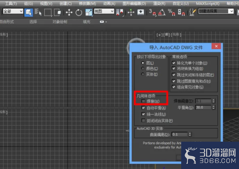Image resolution: width=239 pixels, height=169 pixels.
Task: Click 曲面偏离 spinner arrows
Action: tap(190, 134)
